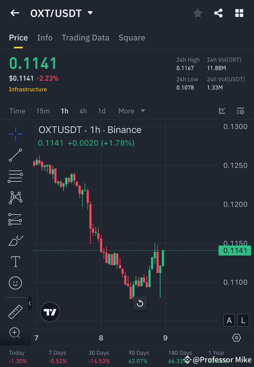
Task: Select the crosshair tool
Action: 15,134
